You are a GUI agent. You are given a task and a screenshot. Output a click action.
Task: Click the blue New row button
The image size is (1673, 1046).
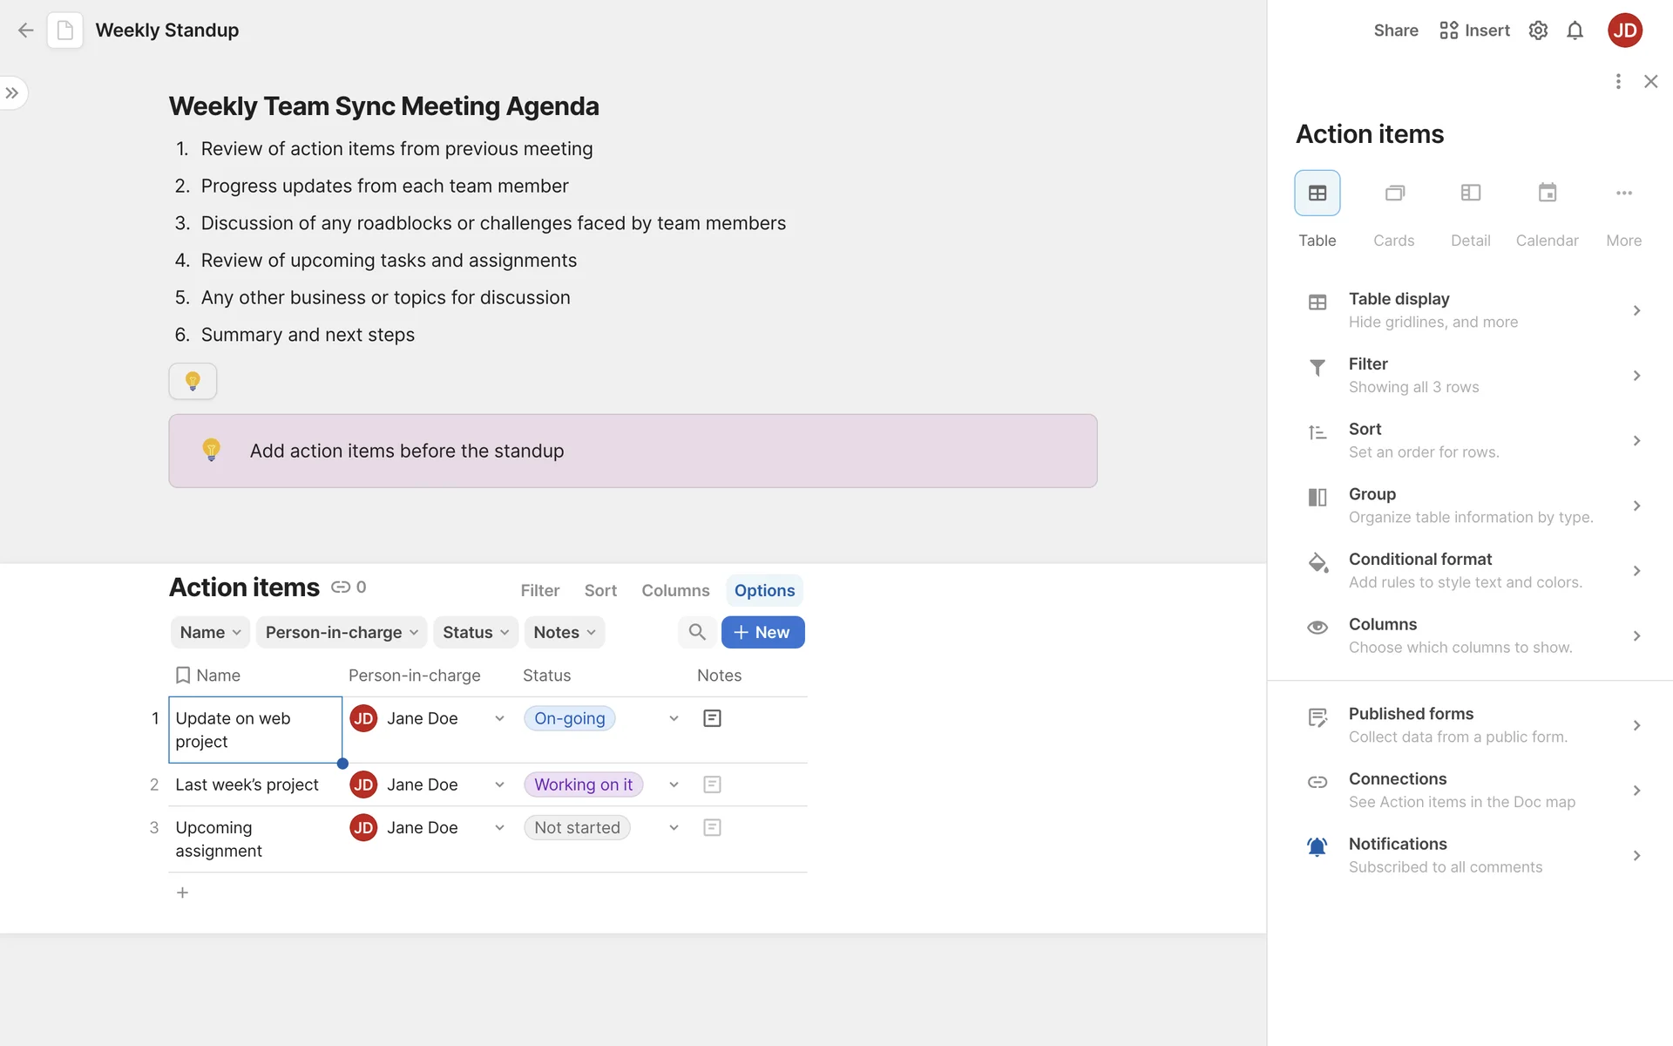point(762,632)
